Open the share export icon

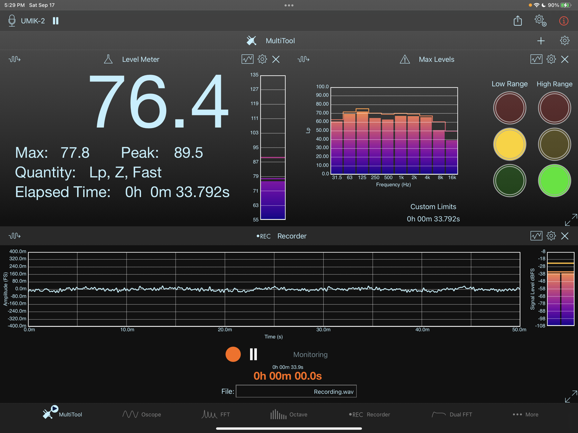[517, 21]
